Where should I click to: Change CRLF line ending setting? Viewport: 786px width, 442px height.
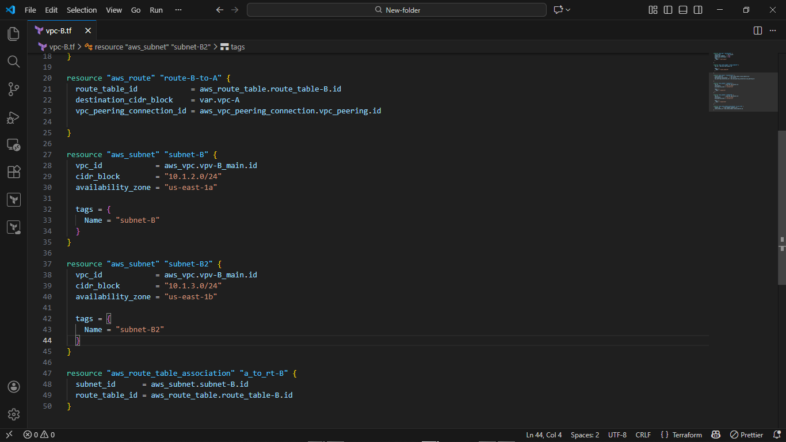(x=643, y=435)
